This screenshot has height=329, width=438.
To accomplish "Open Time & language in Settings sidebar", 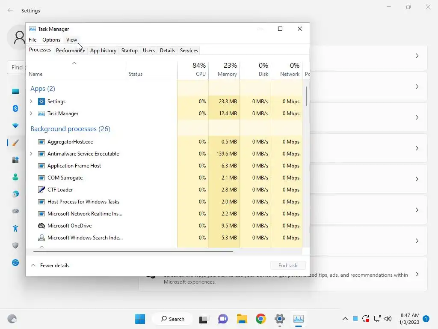I will (15, 194).
